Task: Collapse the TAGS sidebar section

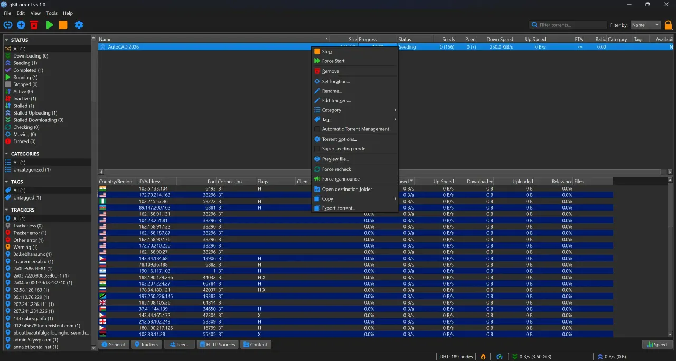Action: point(7,182)
